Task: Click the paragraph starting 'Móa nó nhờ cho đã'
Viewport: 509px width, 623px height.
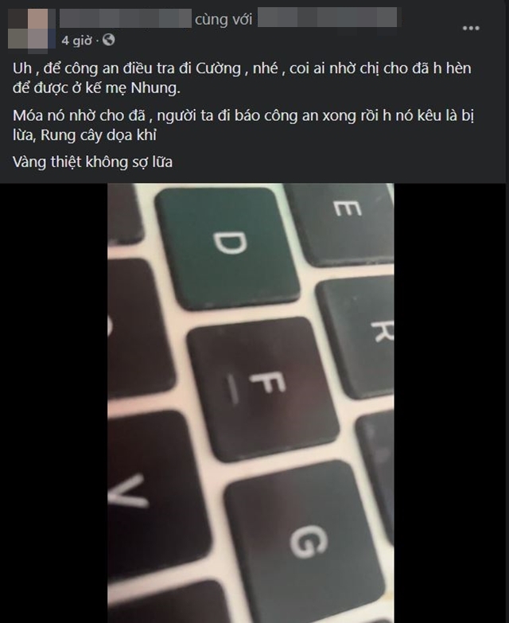Action: click(243, 125)
